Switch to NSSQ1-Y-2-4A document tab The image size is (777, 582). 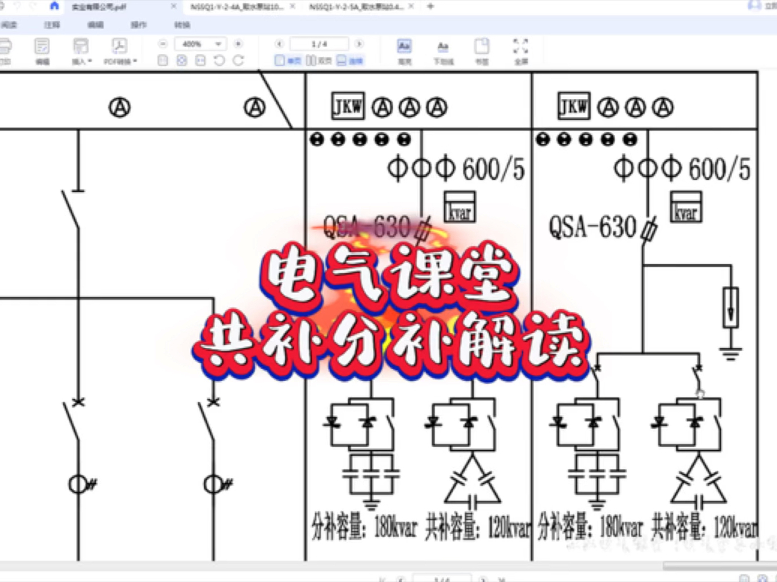click(237, 7)
